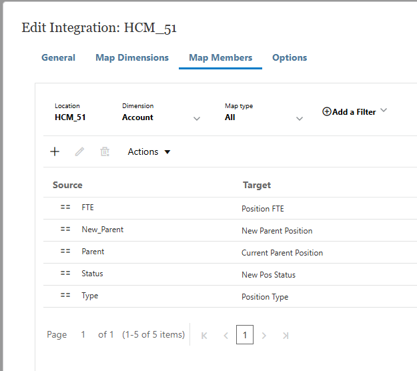Click the page number 1 box

click(x=245, y=334)
